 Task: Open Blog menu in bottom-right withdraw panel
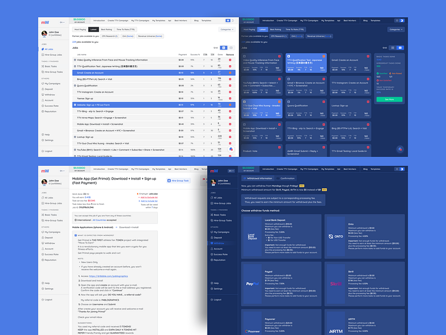pos(365,169)
